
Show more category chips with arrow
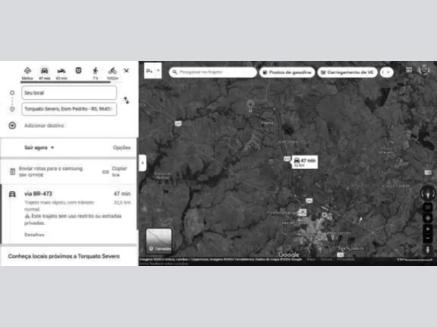[387, 72]
